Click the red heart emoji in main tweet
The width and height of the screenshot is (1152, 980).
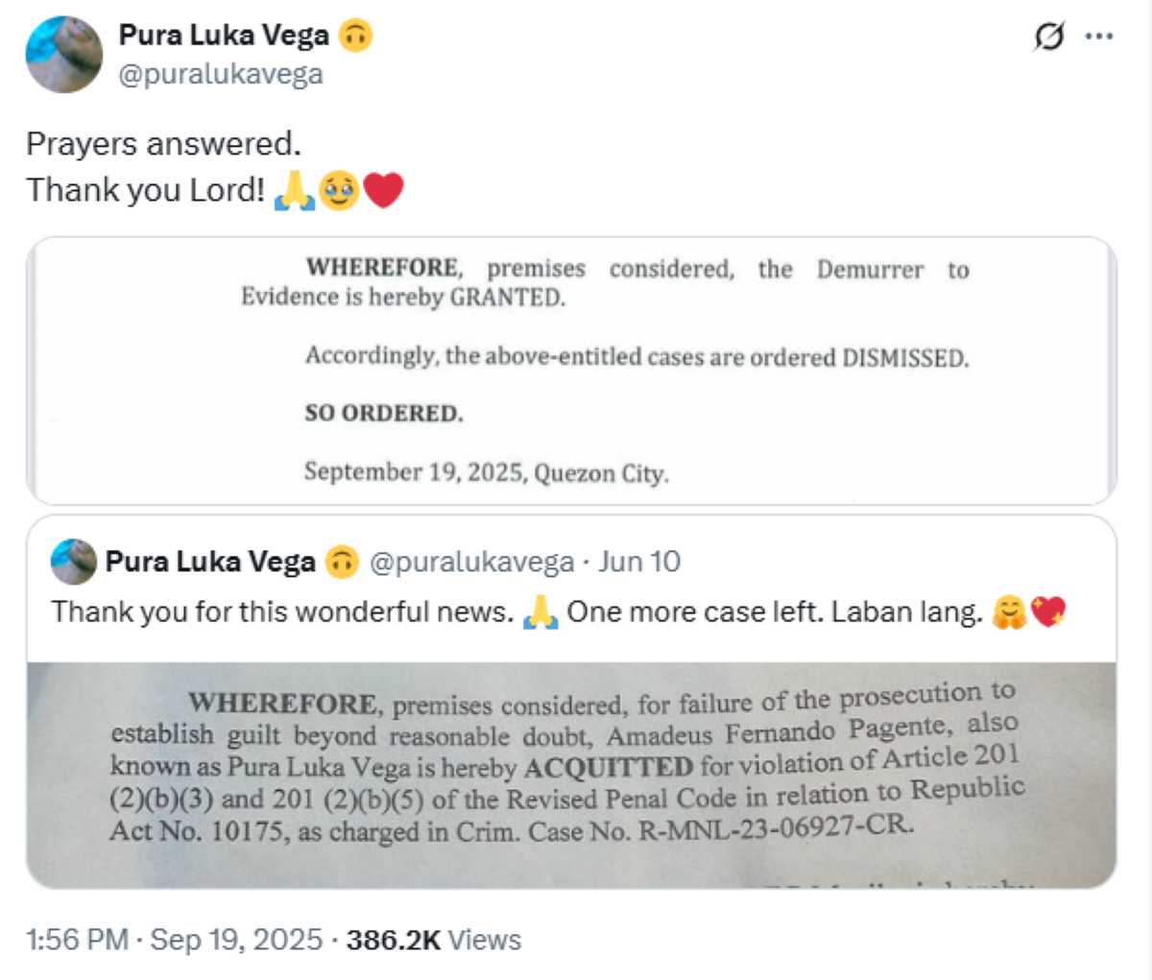383,190
